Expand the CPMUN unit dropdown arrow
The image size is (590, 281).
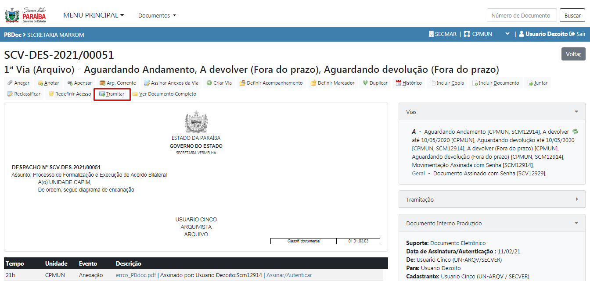507,34
